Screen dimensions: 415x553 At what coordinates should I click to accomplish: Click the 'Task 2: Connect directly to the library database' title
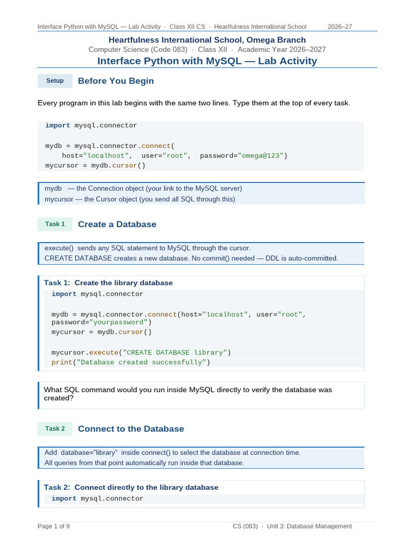(131, 488)
